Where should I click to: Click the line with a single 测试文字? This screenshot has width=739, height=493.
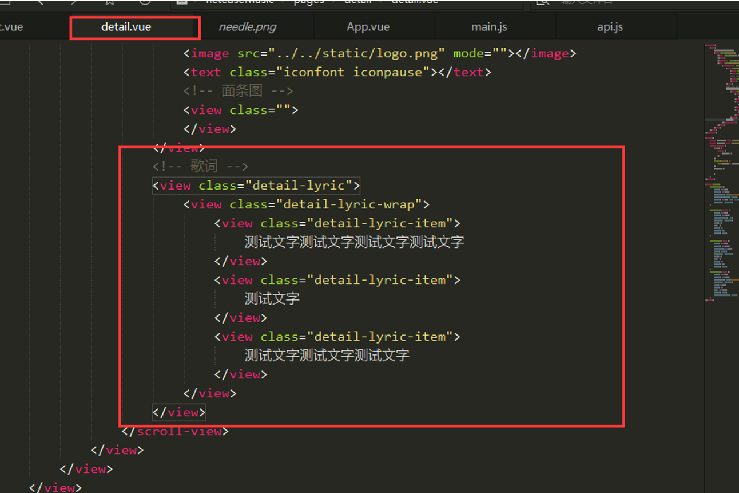click(x=272, y=298)
